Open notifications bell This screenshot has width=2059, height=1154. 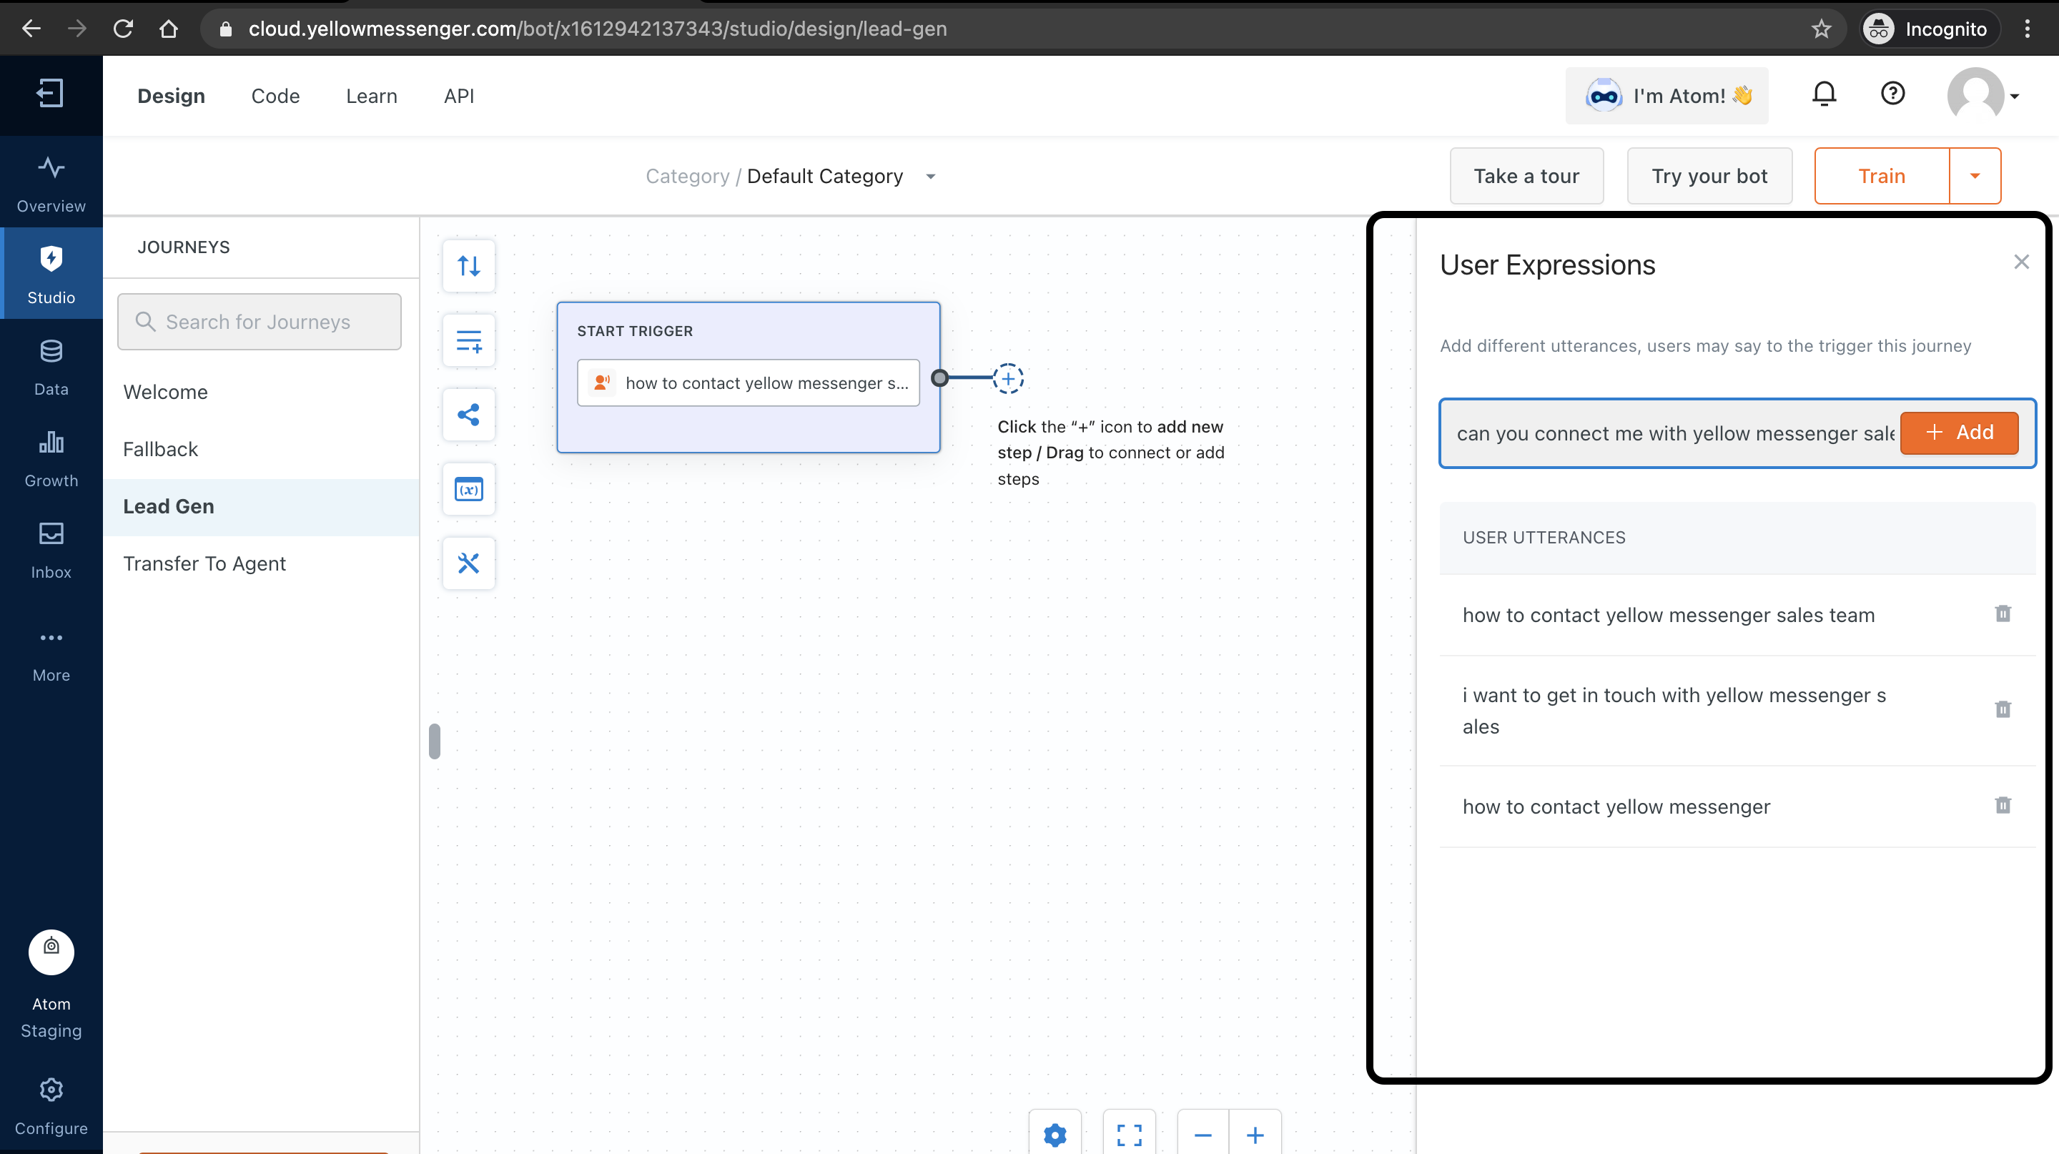pyautogui.click(x=1823, y=94)
